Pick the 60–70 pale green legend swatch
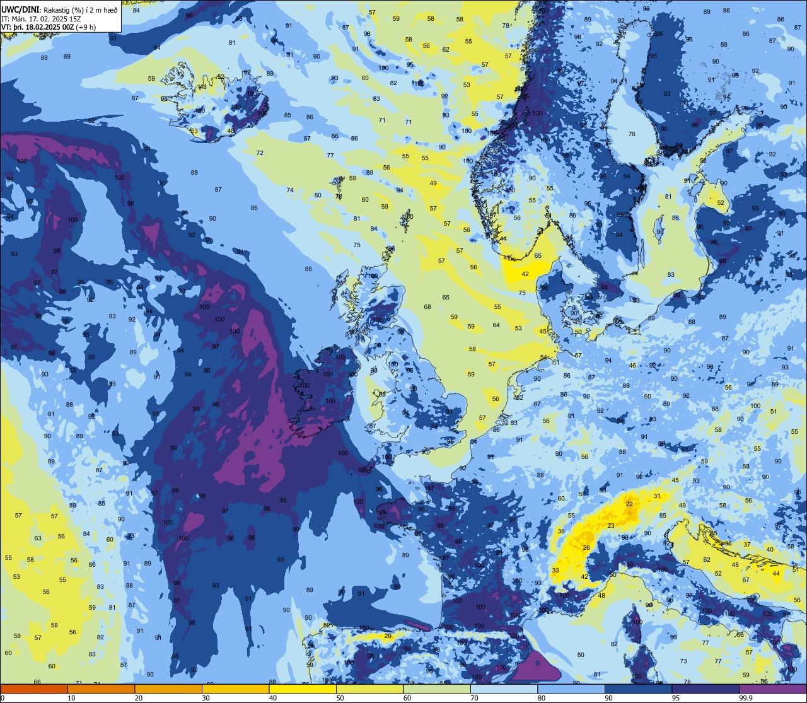Screen dimensions: 807x703 (437, 689)
